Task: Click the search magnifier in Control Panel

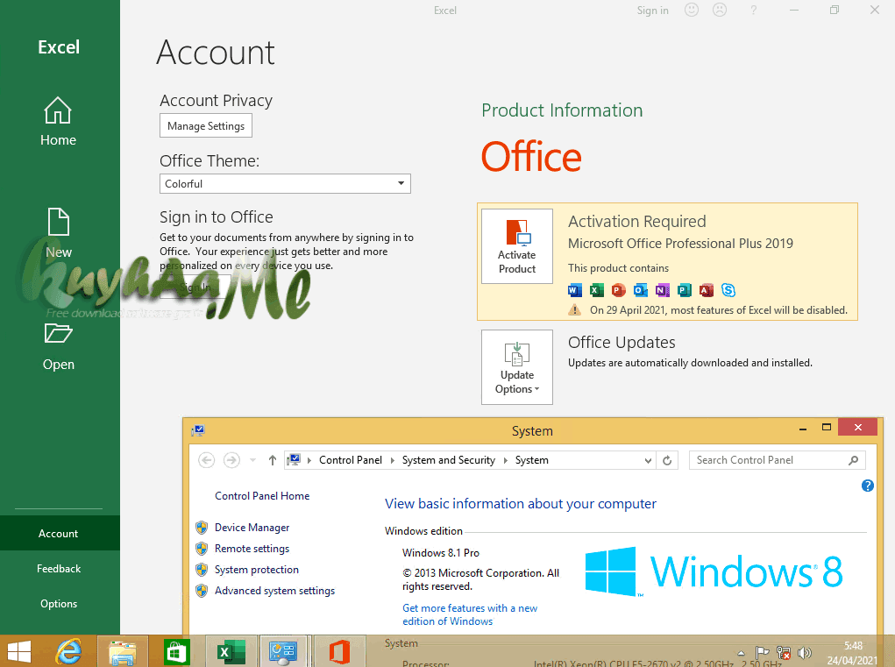Action: 853,460
